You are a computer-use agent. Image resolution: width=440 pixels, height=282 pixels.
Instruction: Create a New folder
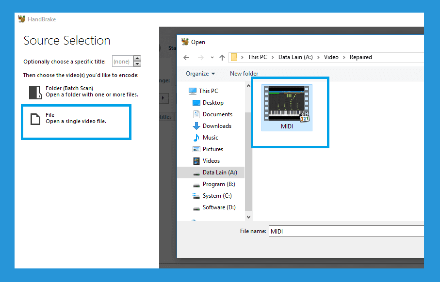244,74
